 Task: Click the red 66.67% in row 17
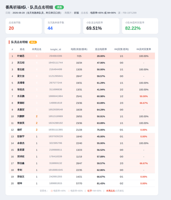(144, 163)
